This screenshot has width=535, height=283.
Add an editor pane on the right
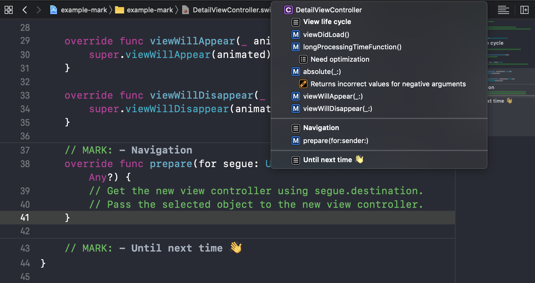click(524, 10)
